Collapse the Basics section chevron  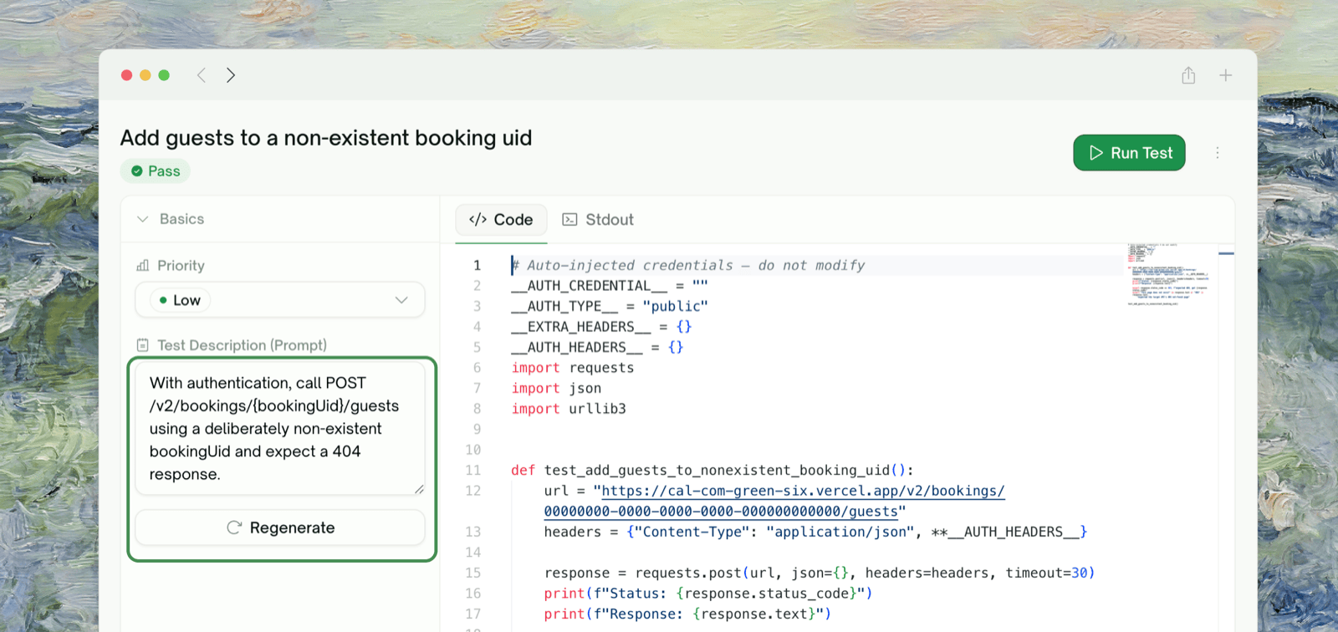tap(143, 219)
